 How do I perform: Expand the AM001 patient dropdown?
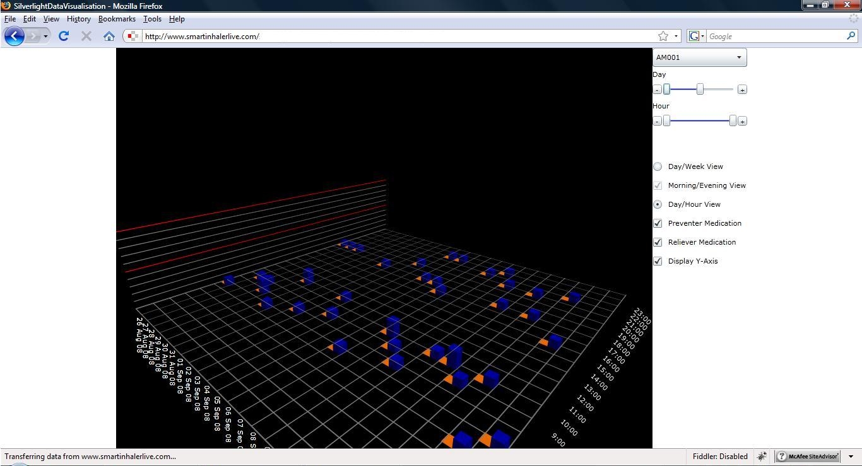click(700, 57)
